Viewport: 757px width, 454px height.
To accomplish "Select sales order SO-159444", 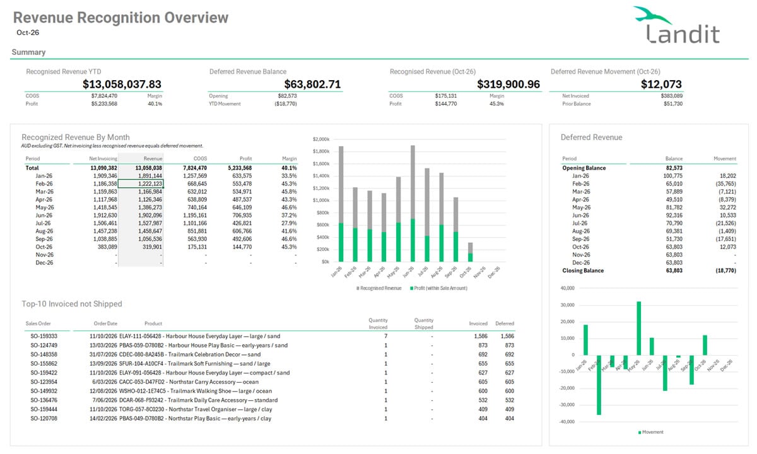I will pyautogui.click(x=44, y=409).
